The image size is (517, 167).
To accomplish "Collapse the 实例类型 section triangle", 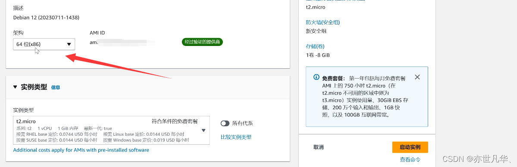I will pos(15,87).
